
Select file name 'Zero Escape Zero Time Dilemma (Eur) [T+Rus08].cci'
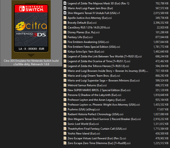pos(99,143)
